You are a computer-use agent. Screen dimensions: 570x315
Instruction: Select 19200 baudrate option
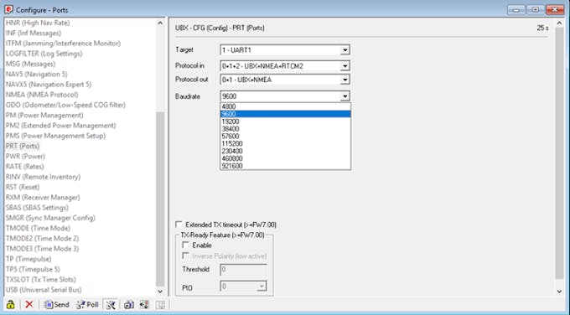[x=285, y=121]
